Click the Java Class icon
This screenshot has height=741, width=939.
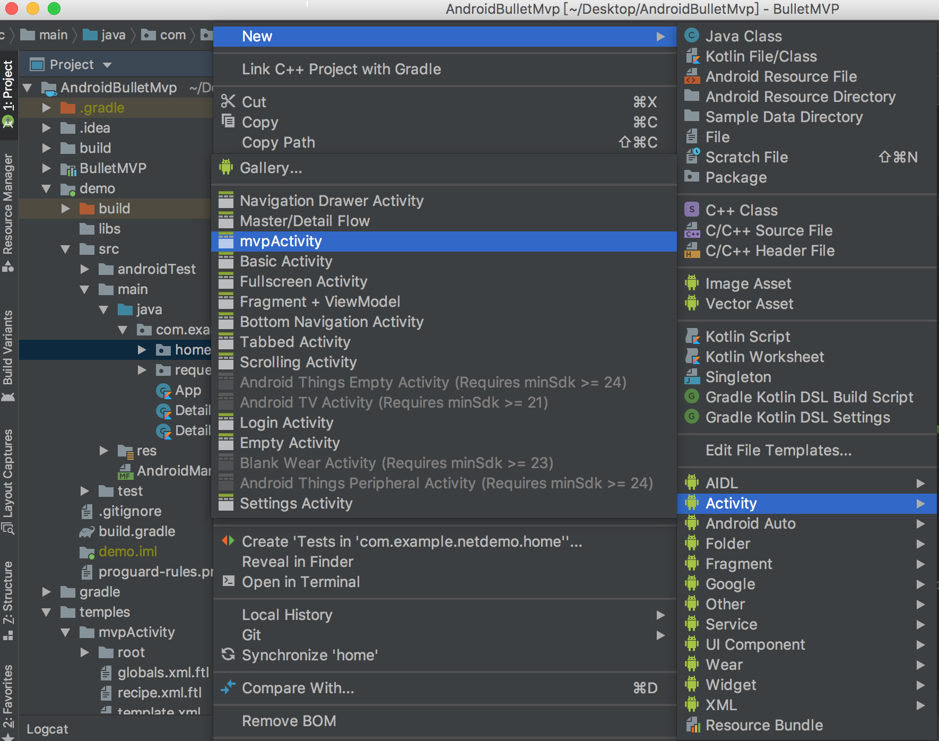pos(692,36)
